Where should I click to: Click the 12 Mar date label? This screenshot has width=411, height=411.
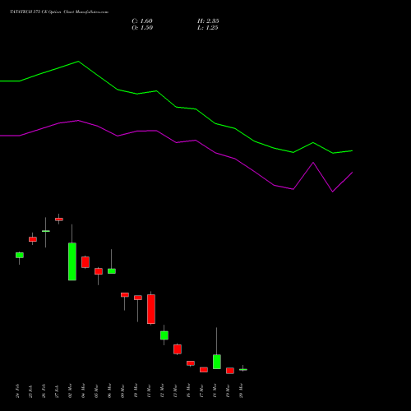point(162,390)
